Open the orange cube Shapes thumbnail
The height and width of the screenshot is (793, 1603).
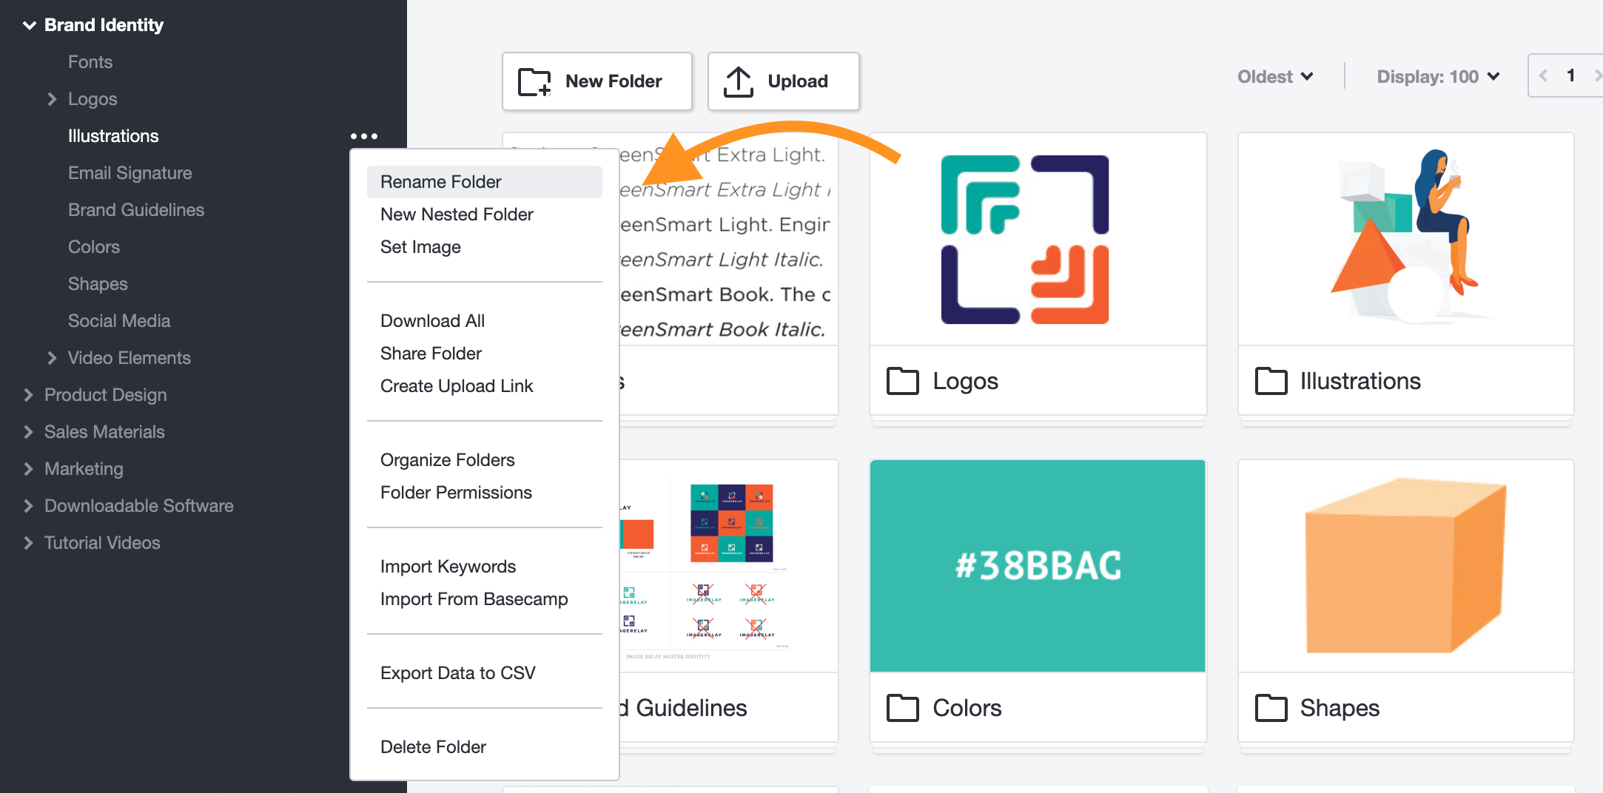[1405, 566]
